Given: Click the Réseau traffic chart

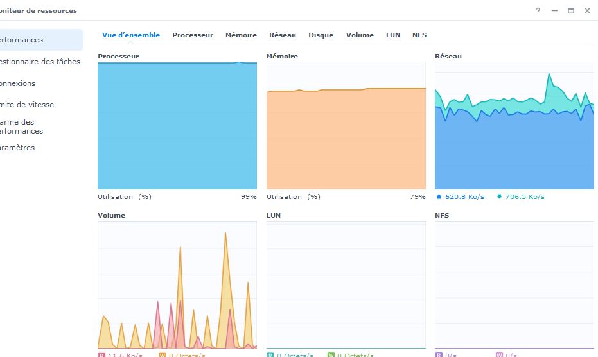Looking at the screenshot, I should (514, 125).
